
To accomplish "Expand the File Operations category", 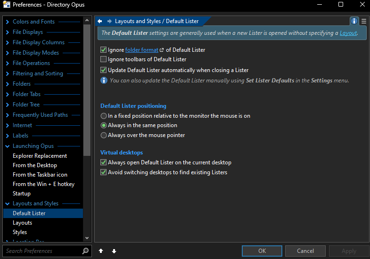I will pos(8,63).
